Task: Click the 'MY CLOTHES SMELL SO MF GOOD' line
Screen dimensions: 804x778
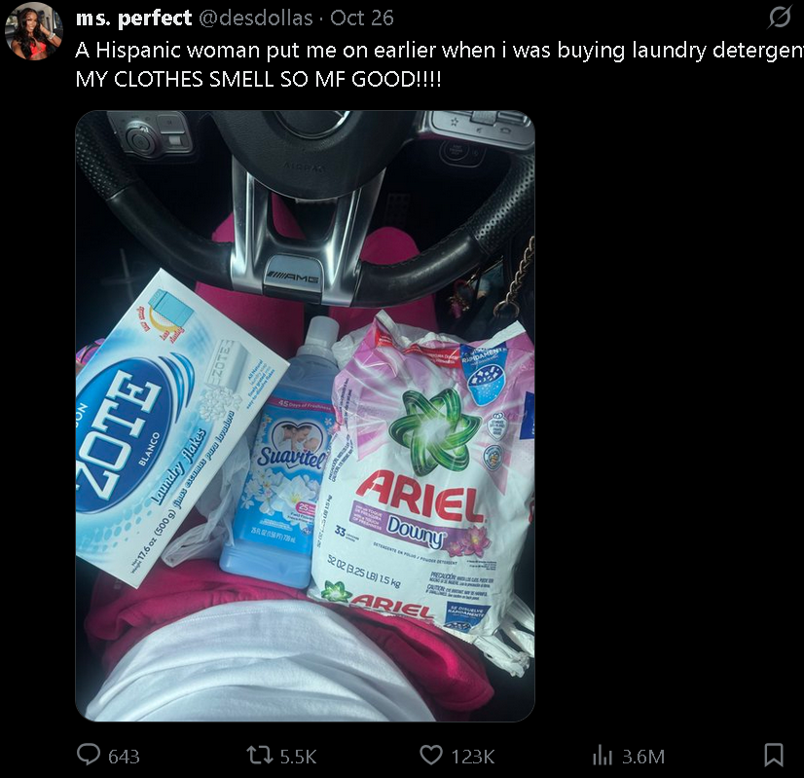Action: [258, 79]
